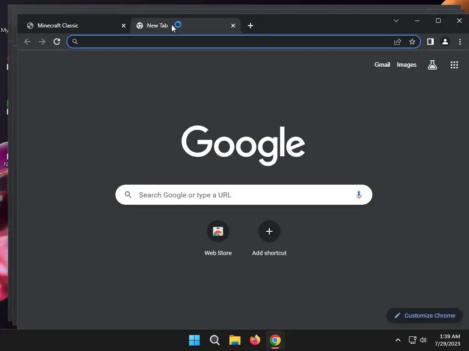This screenshot has height=351, width=469.
Task: Open the Chrome side panel
Action: pos(431,42)
